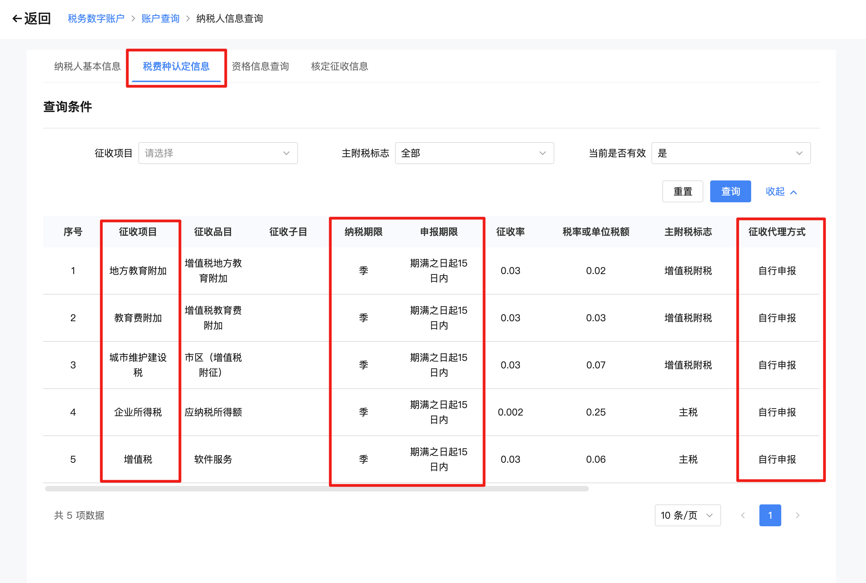
Task: Collapse query conditions with 收起
Action: pos(781,191)
